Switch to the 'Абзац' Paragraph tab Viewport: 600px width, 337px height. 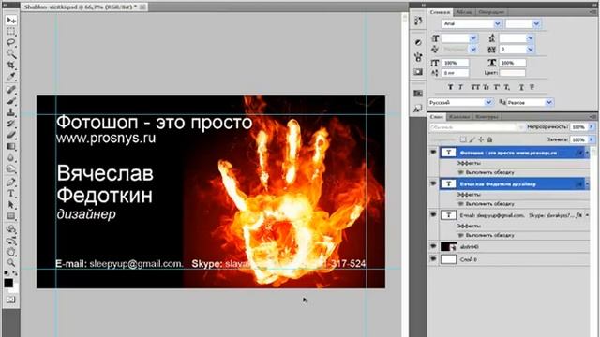click(464, 12)
